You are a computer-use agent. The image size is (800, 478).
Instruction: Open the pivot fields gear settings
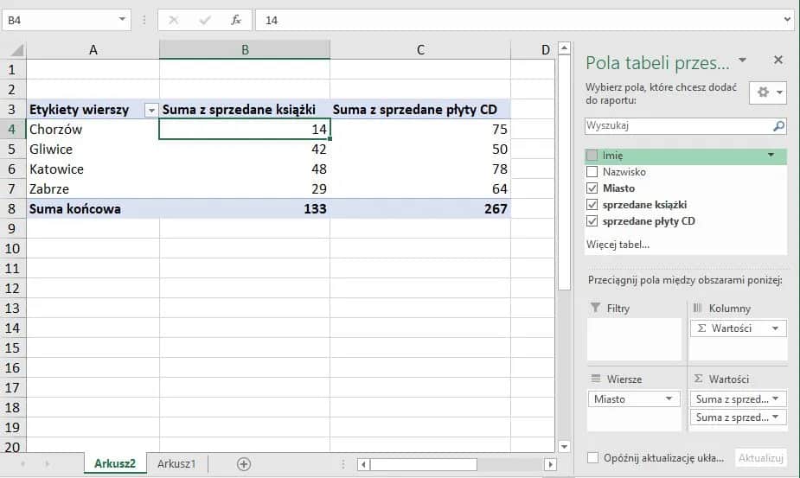(x=768, y=92)
